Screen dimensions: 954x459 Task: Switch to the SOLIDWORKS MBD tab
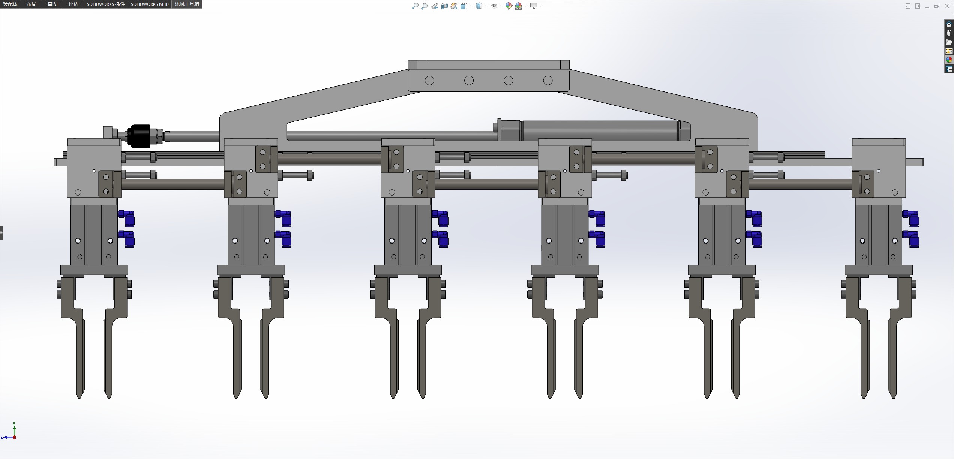150,4
